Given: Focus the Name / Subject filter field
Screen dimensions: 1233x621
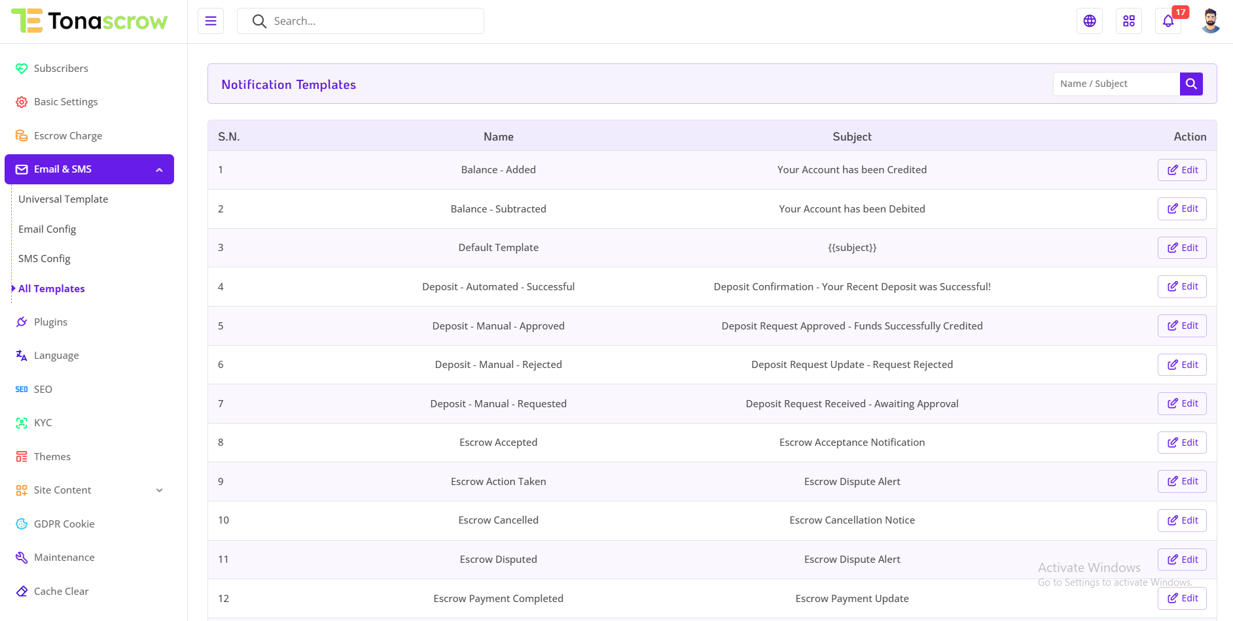Looking at the screenshot, I should point(1116,84).
